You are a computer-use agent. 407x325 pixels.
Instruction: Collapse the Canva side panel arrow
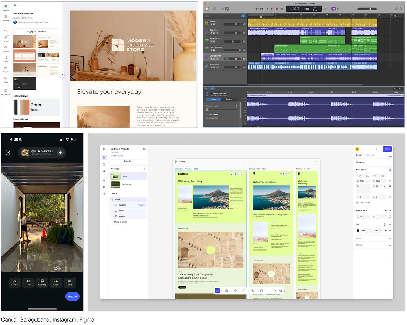tap(62, 75)
